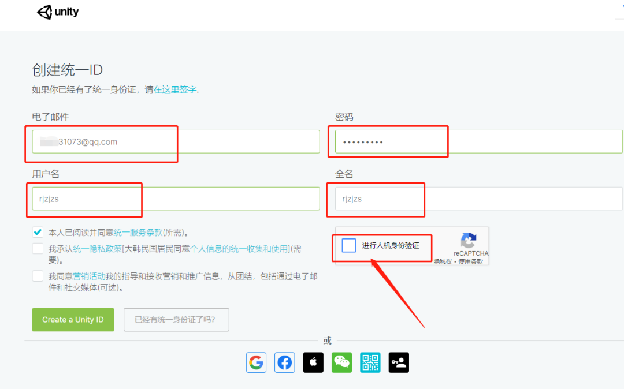The width and height of the screenshot is (624, 389).
Task: Click the 创建统一ID page heading
Action: tap(67, 70)
